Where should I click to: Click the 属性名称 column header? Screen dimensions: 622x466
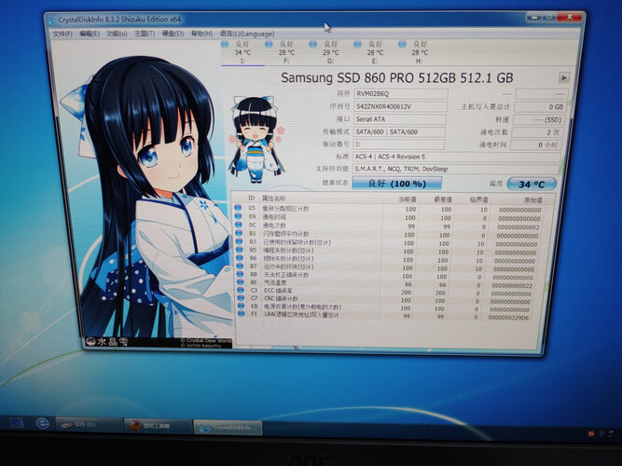(273, 199)
